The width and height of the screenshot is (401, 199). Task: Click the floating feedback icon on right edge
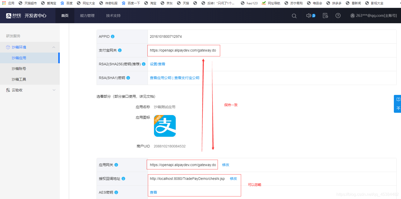point(398,99)
